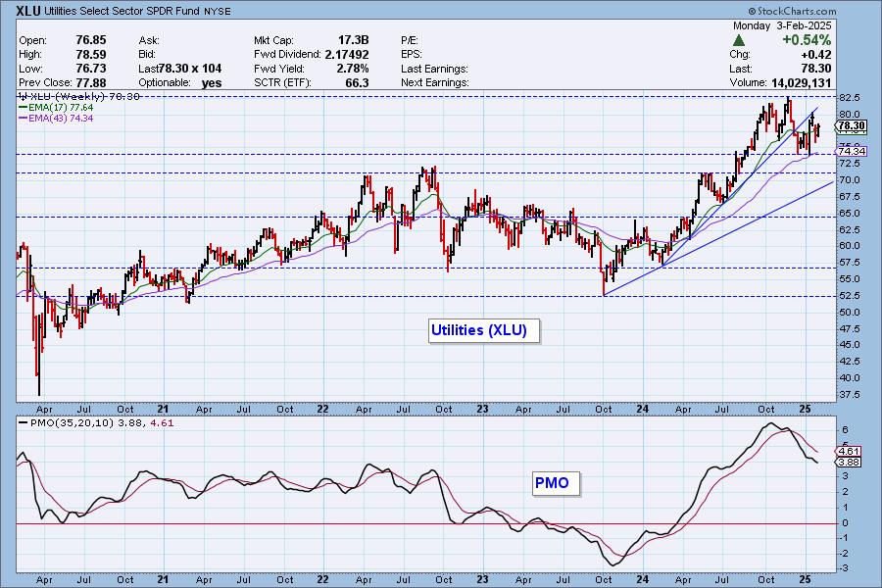Click the 37.5 price axis label
This screenshot has height=588, width=882.
850,395
